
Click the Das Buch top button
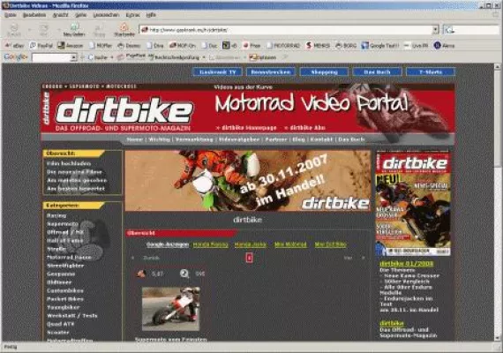[378, 71]
